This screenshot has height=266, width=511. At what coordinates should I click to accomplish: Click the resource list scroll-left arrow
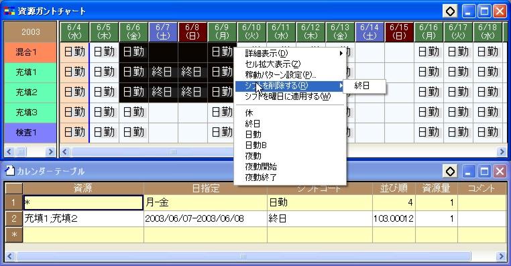coord(9,151)
